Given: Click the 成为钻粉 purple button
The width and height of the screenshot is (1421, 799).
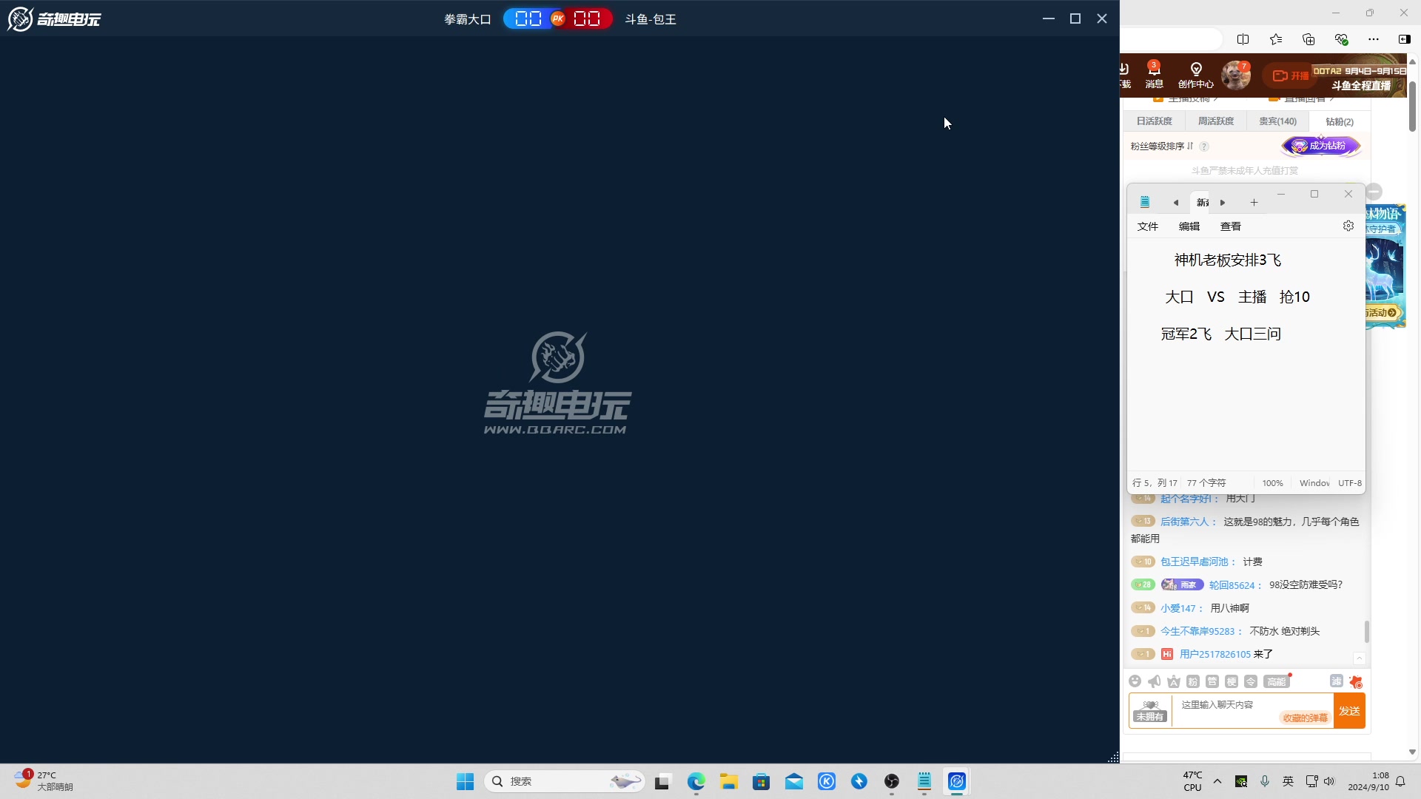Looking at the screenshot, I should click(x=1321, y=146).
